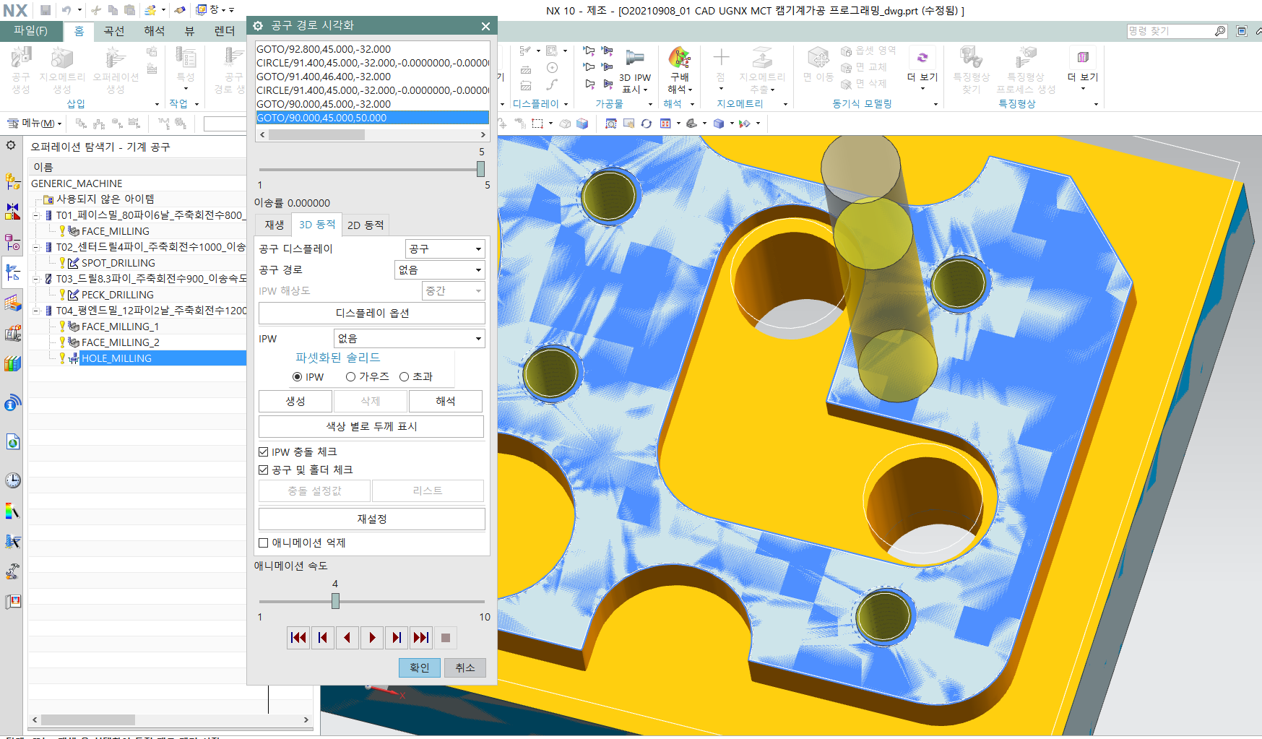This screenshot has height=739, width=1262.
Task: Click the 생성 button
Action: tap(295, 402)
